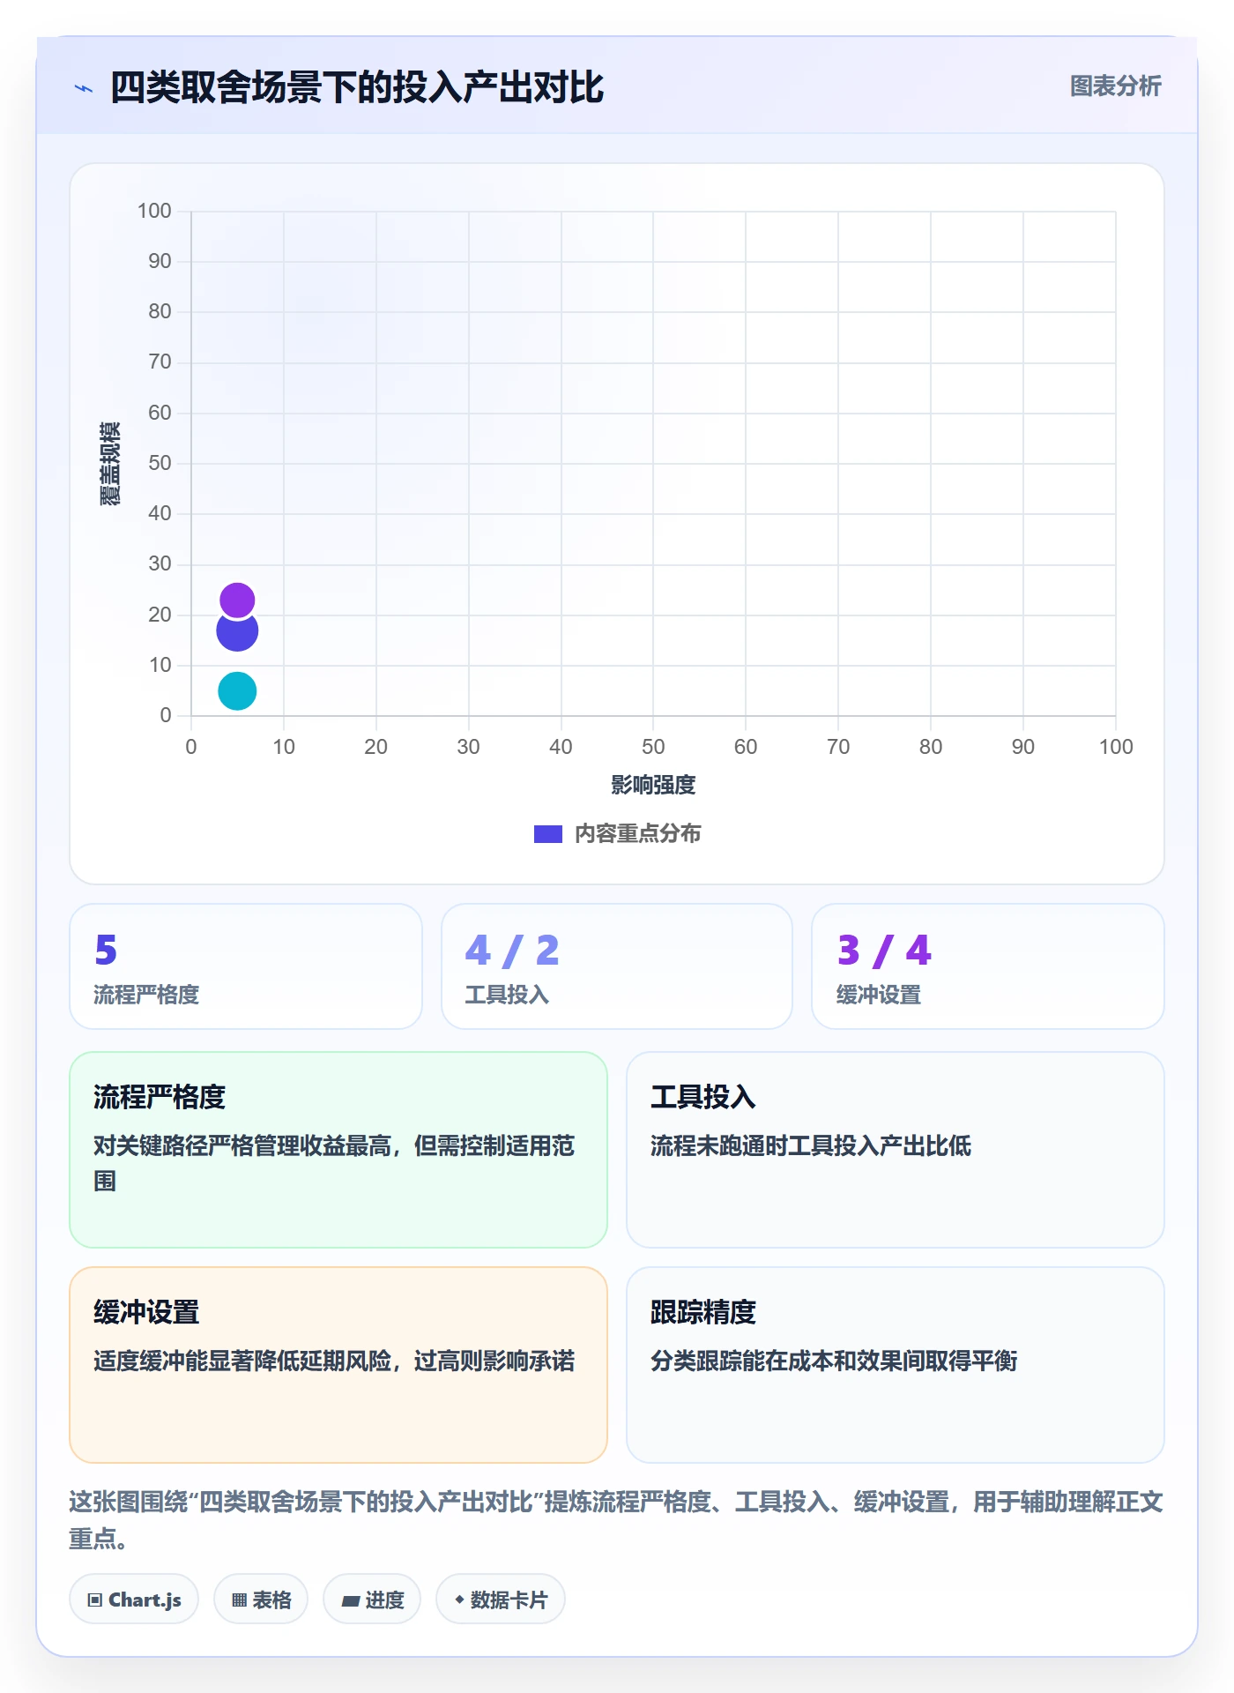Open the 缓冲设置 stat card showing 3 / 4
The image size is (1234, 1693).
coord(988,966)
